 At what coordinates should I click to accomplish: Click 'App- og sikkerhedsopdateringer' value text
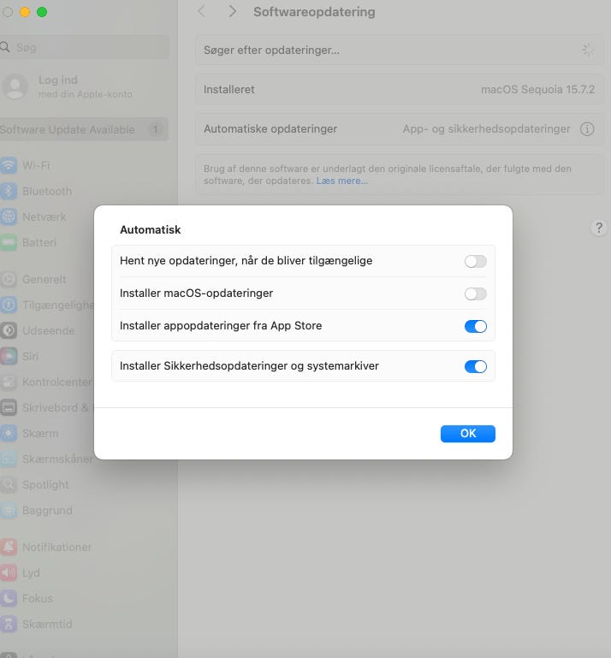pyautogui.click(x=486, y=129)
